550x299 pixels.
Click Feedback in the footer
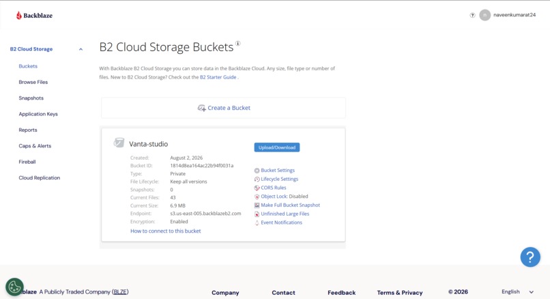click(x=342, y=293)
